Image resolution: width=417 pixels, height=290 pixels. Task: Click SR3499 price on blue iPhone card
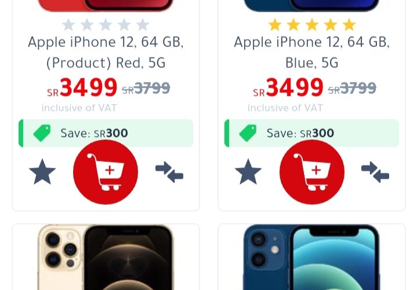288,88
